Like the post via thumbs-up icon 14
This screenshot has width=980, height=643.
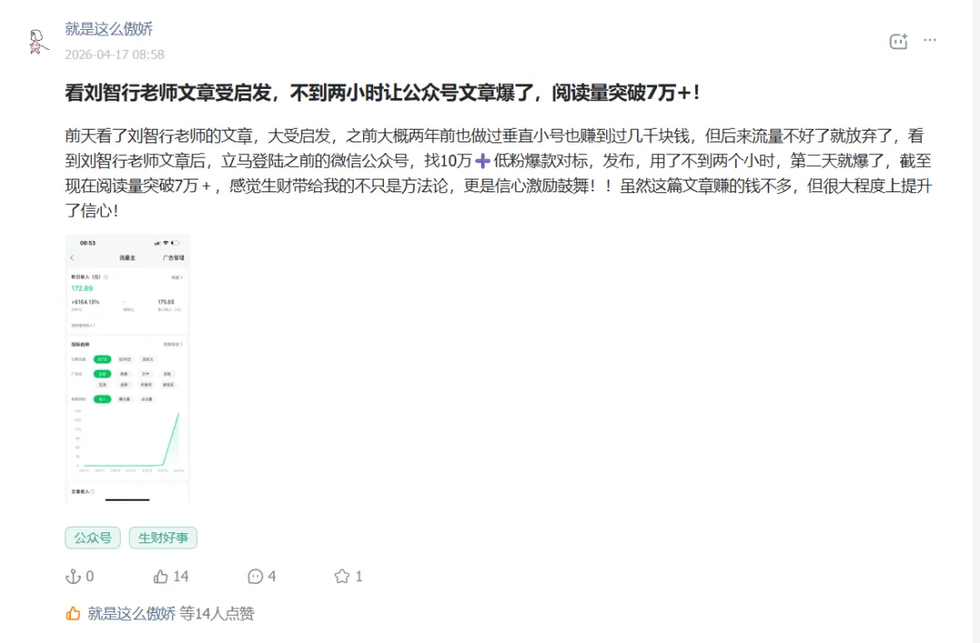point(161,576)
